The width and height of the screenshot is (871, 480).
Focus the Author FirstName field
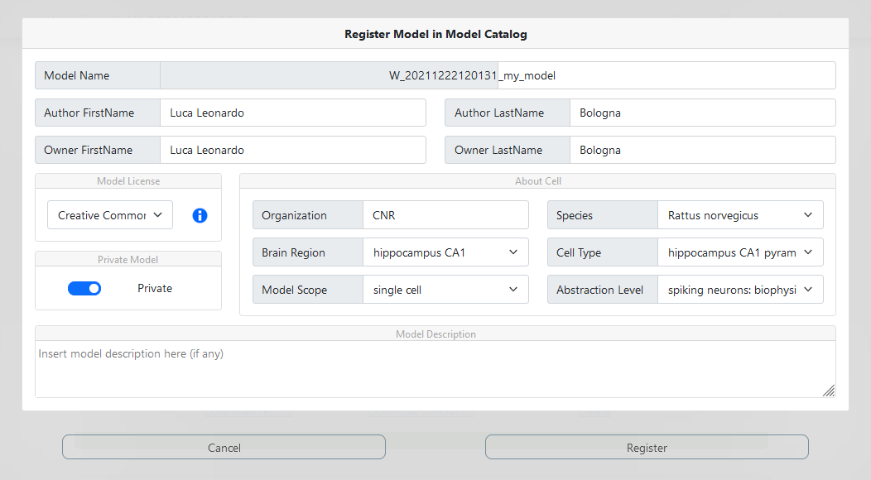(293, 113)
